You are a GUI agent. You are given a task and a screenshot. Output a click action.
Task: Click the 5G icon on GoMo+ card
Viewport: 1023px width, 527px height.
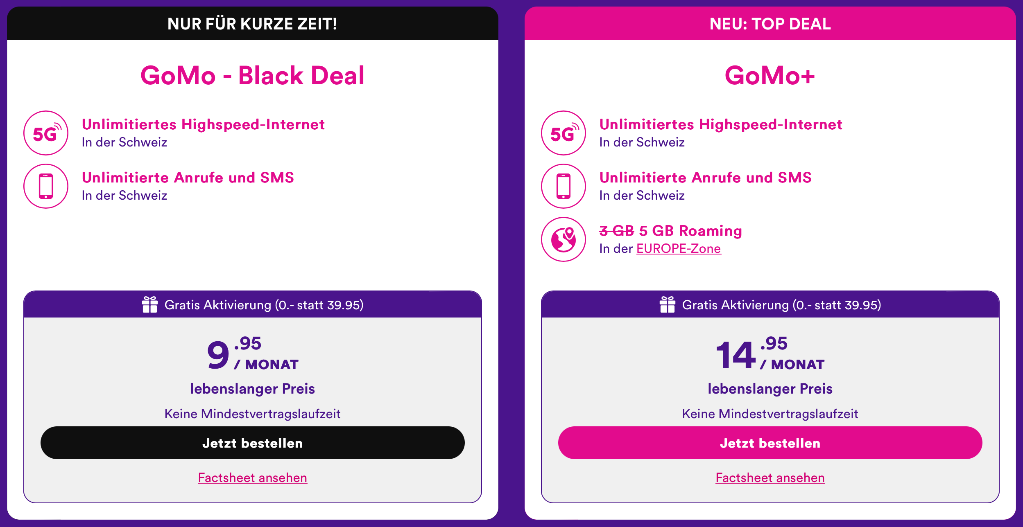coord(564,133)
